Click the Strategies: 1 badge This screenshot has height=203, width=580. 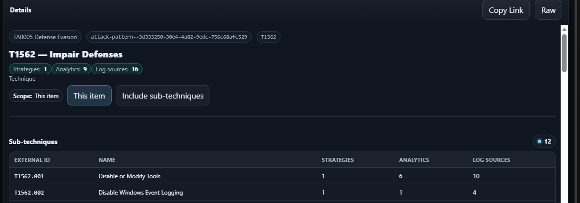click(30, 69)
